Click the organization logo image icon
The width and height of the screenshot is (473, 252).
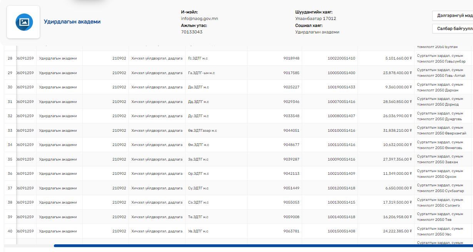click(x=24, y=22)
